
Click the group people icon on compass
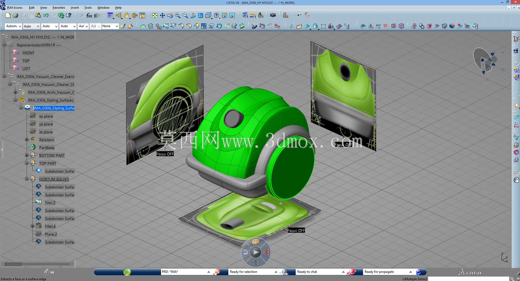pos(256,241)
